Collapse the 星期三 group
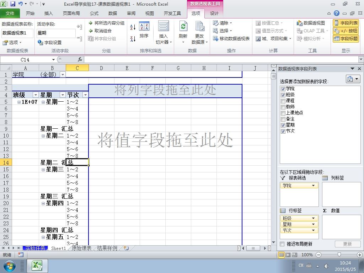364x273 pixels. tap(43, 170)
